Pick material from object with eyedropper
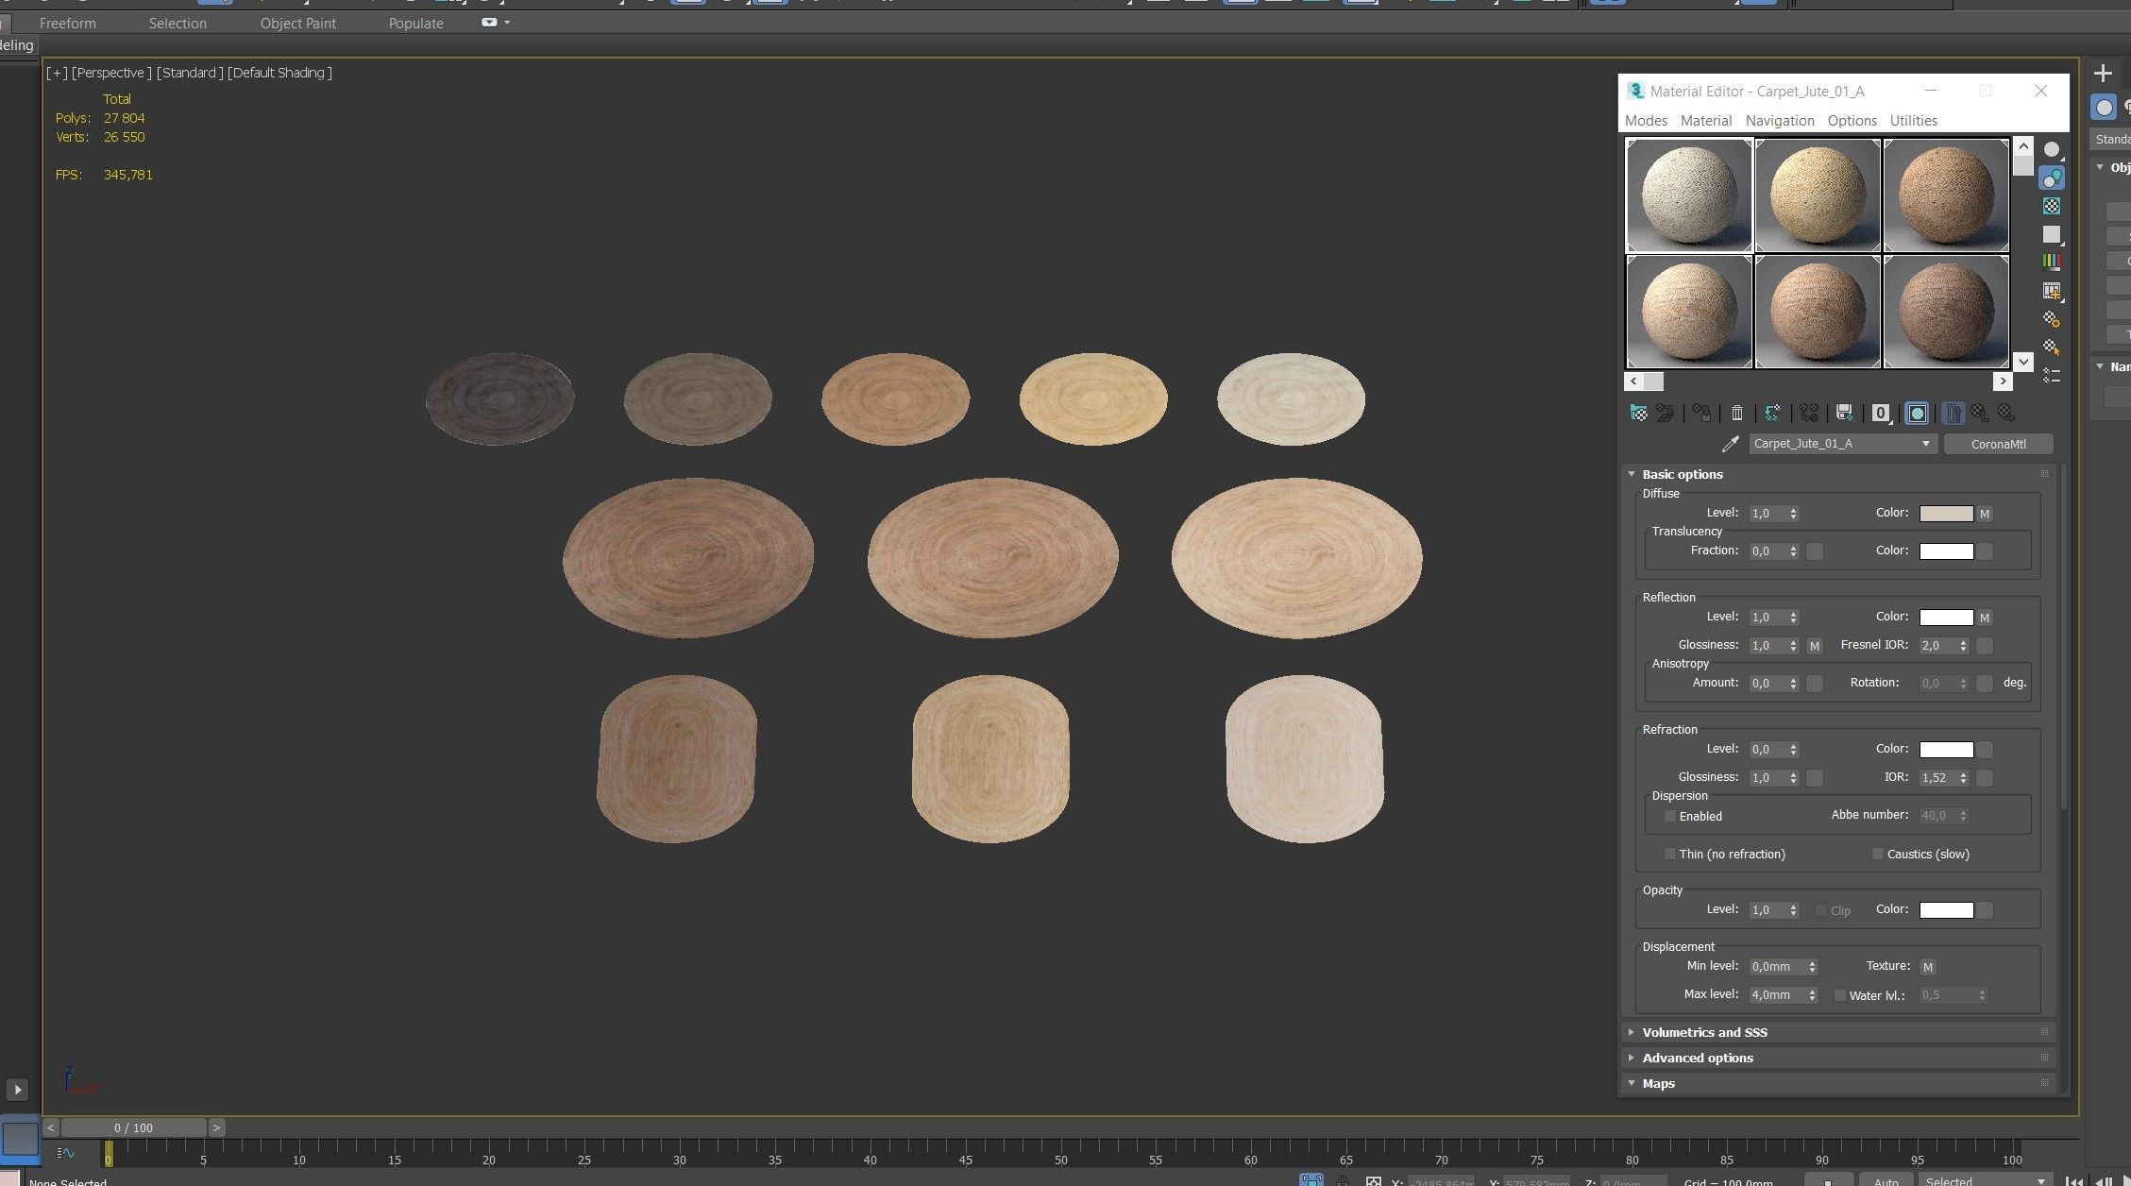Image resolution: width=2131 pixels, height=1186 pixels. point(1730,444)
